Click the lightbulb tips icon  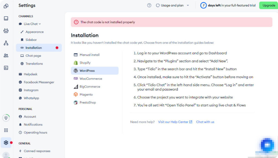coord(6,118)
